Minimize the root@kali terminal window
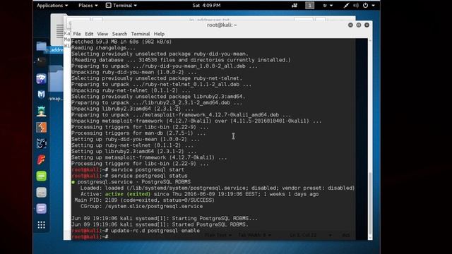 350,25
